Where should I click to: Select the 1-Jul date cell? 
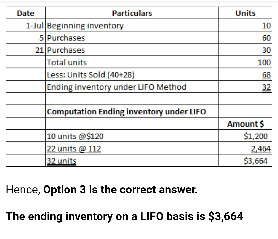click(36, 26)
